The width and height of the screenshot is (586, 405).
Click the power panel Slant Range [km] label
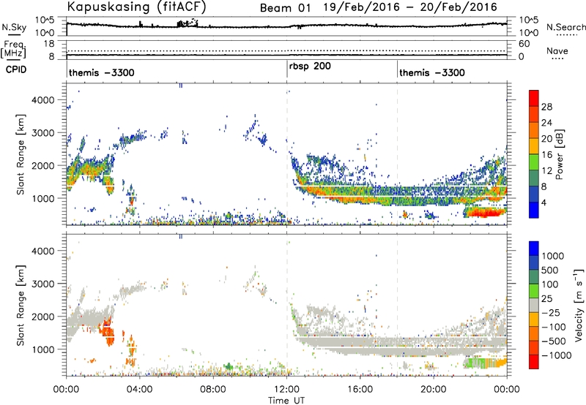21,154
